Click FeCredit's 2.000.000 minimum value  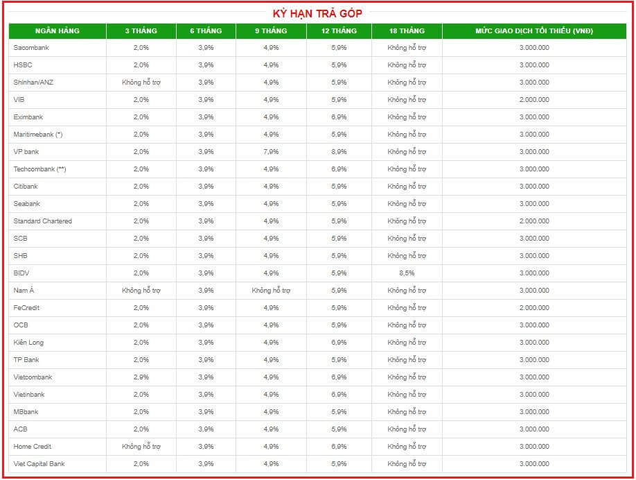point(534,308)
